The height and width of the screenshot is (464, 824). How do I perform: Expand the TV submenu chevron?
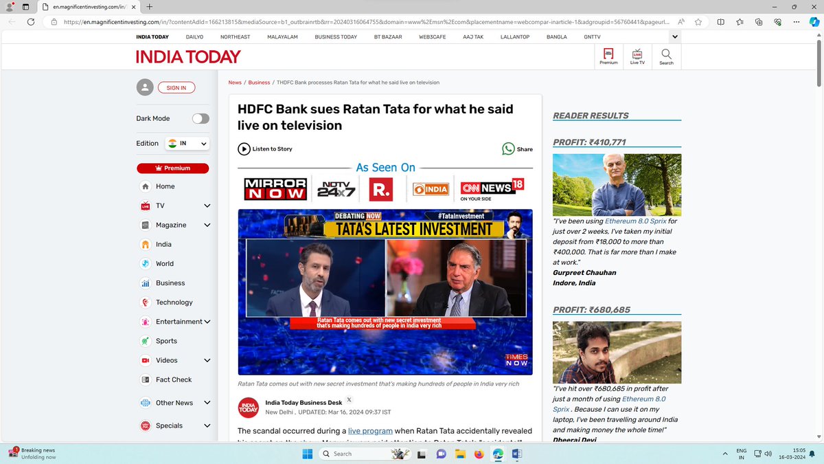[x=207, y=206]
